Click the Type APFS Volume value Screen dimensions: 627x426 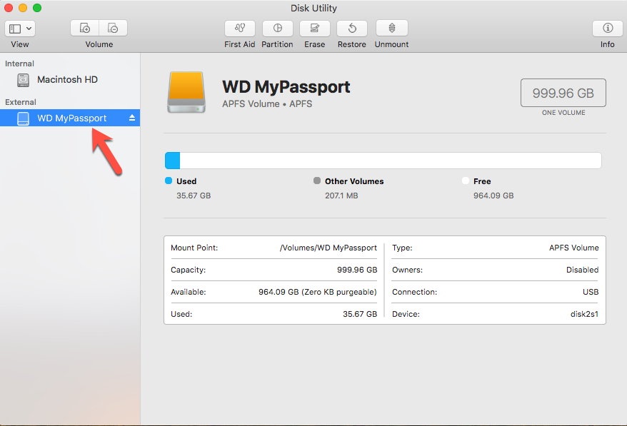574,248
